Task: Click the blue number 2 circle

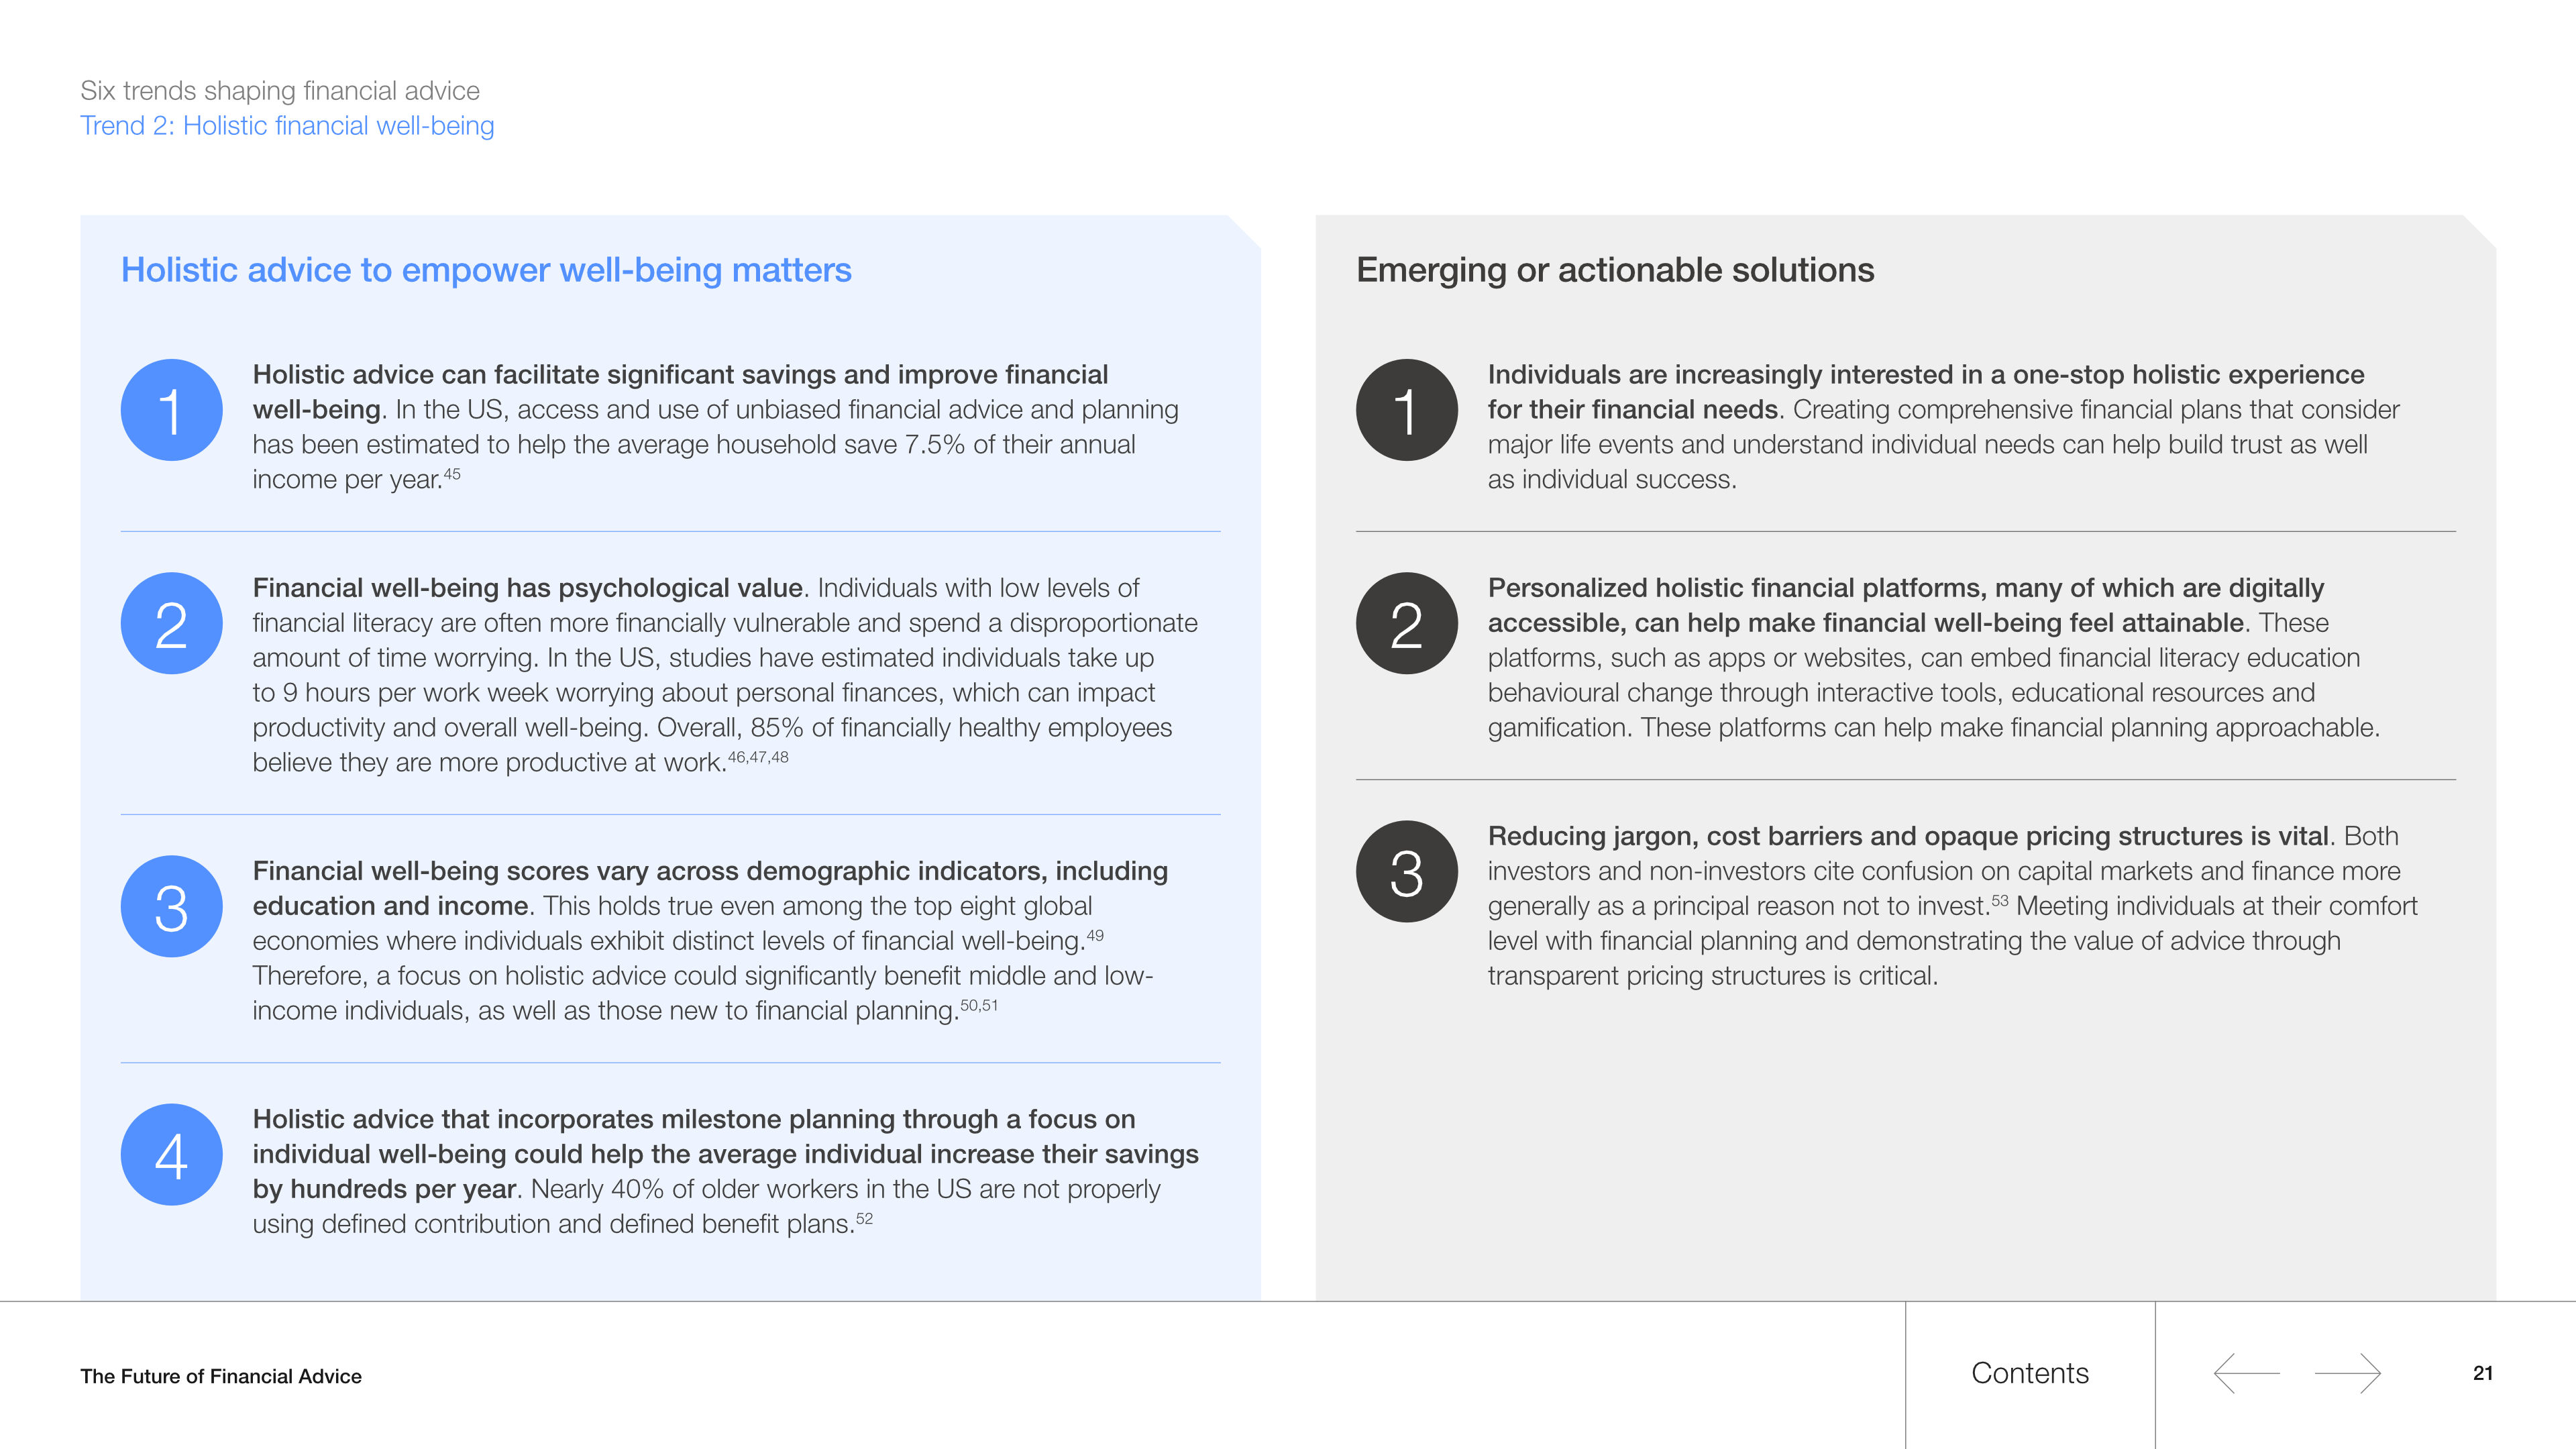Action: point(171,623)
